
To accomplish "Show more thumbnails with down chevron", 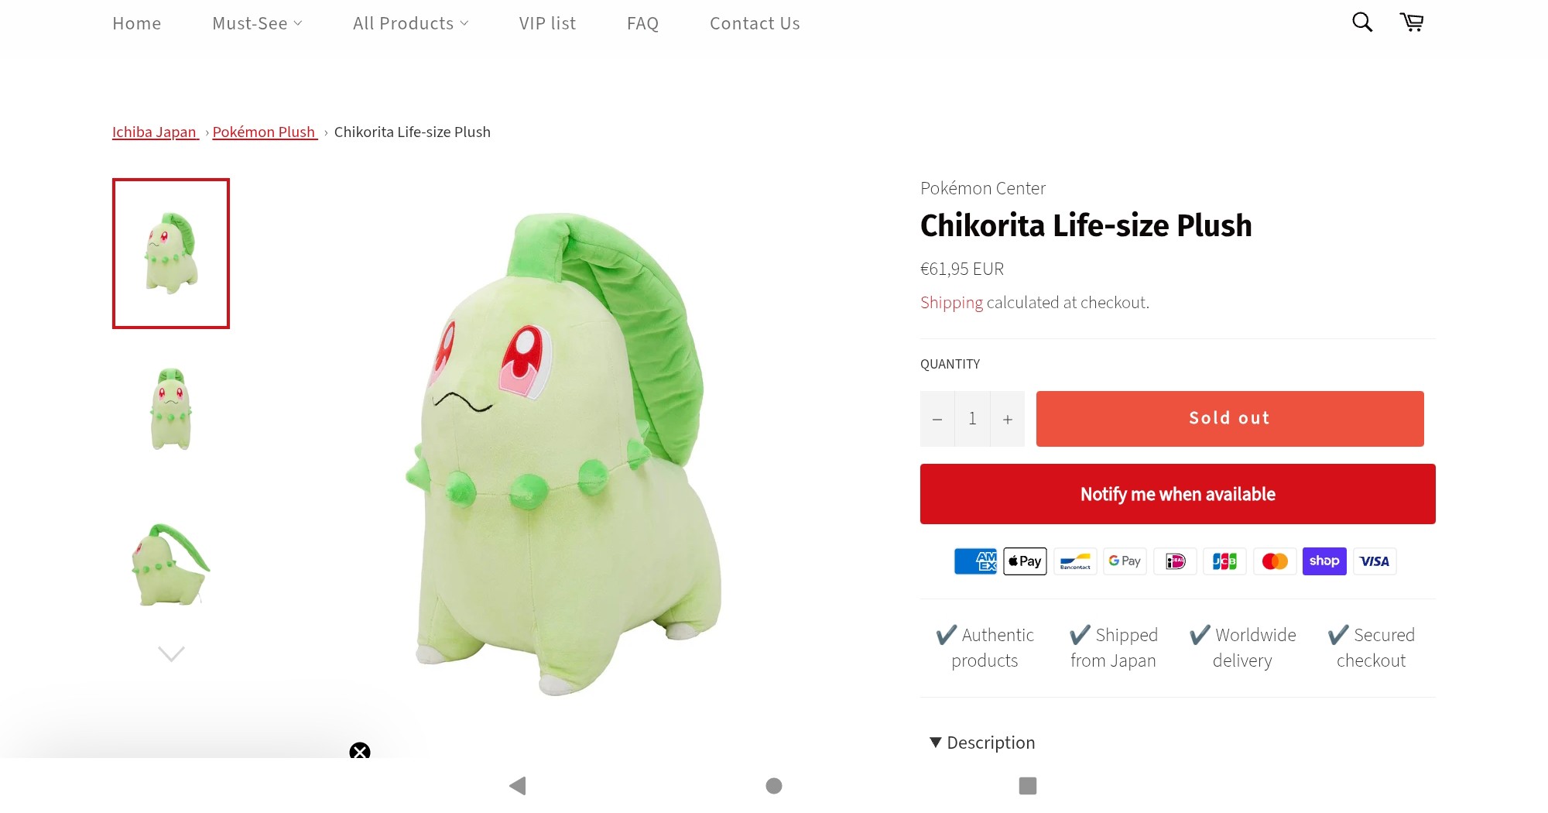I will point(171,654).
